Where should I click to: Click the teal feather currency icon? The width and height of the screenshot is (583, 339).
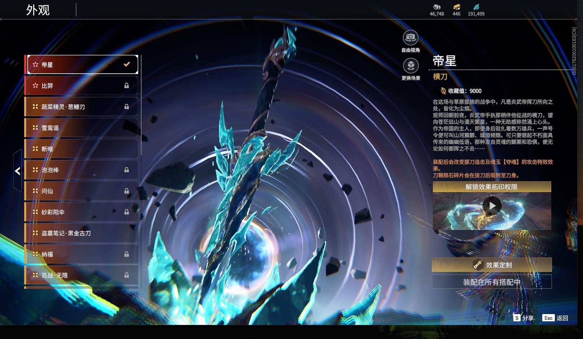coord(476,7)
